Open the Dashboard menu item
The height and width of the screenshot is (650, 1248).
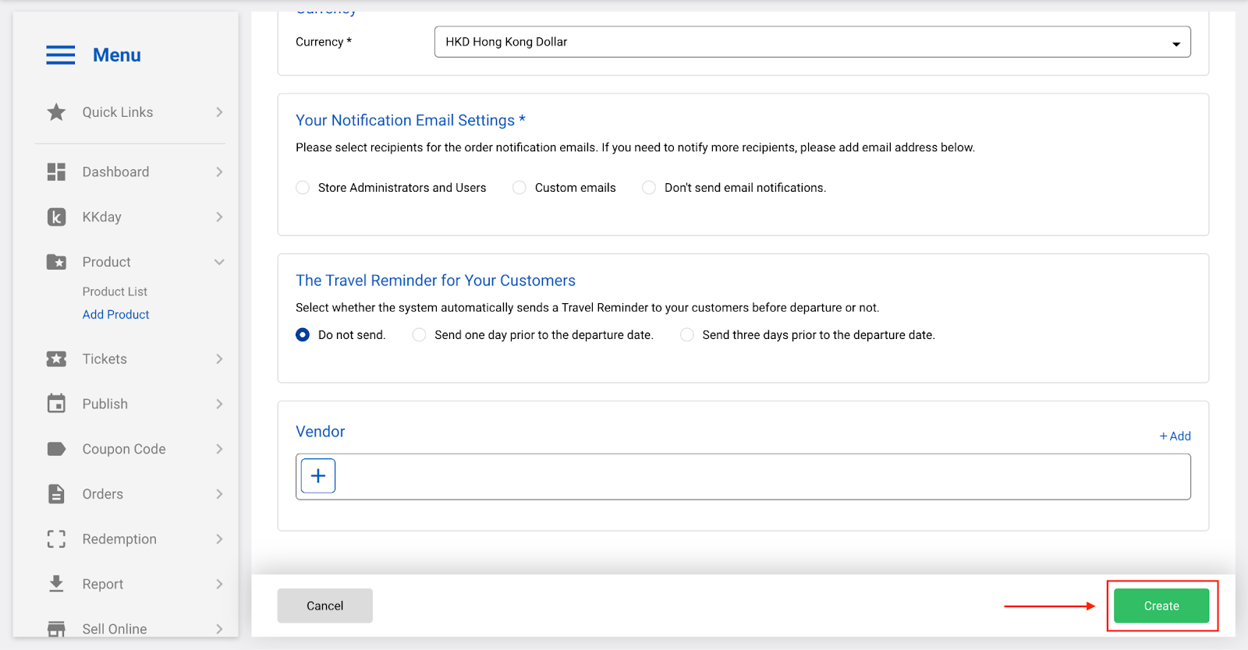pos(115,172)
